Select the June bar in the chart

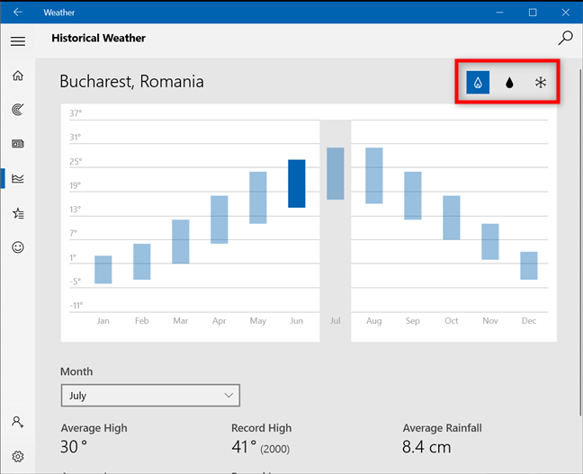pos(297,183)
